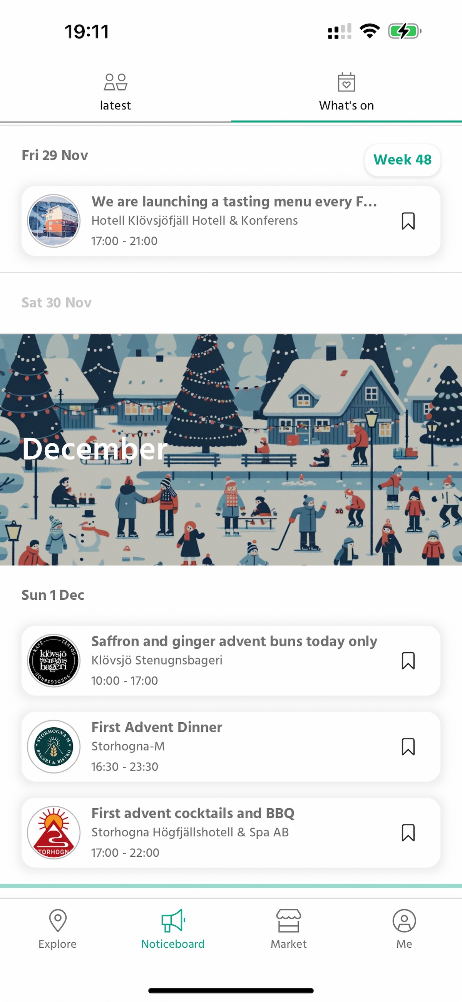Bookmark the tasting menu event
This screenshot has width=462, height=1002.
coord(408,221)
